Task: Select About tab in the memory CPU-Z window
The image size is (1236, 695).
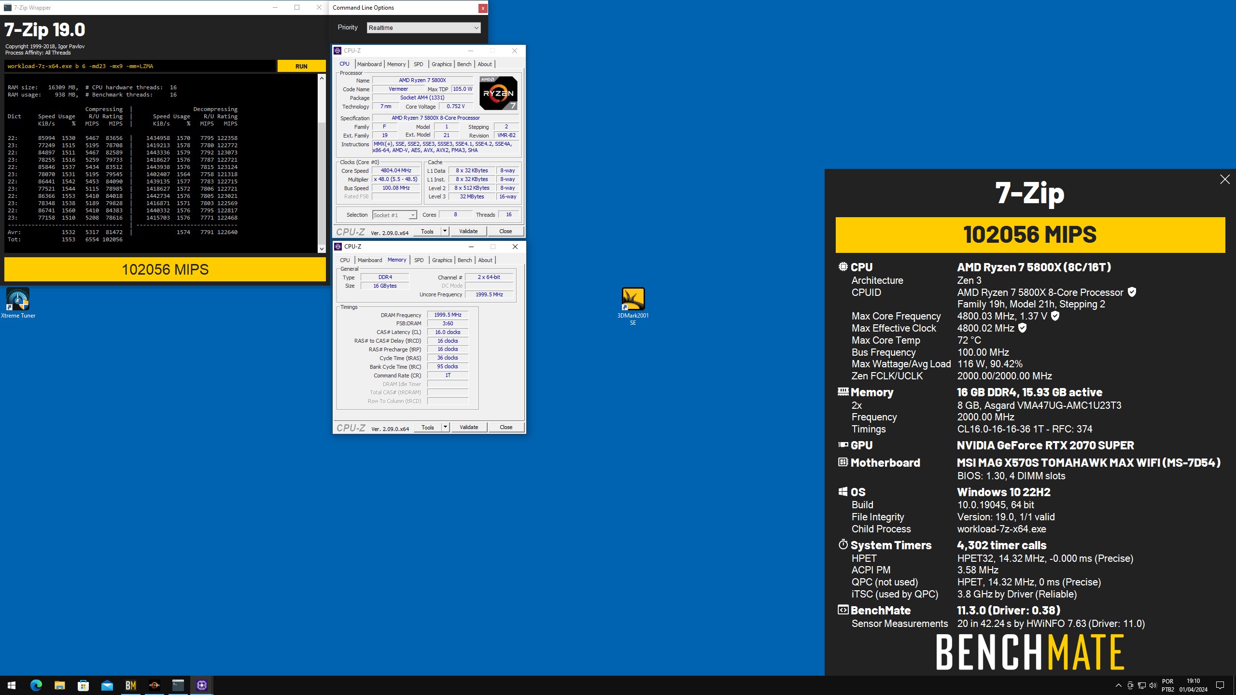Action: pyautogui.click(x=485, y=260)
